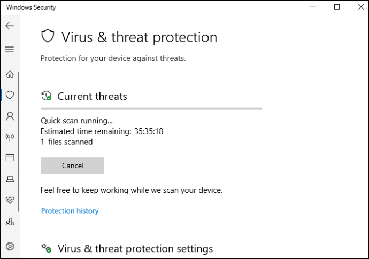
Task: Go back using the back arrow
Action: (10, 26)
